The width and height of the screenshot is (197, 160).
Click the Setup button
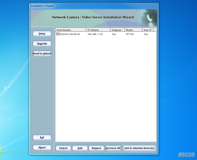click(x=42, y=34)
